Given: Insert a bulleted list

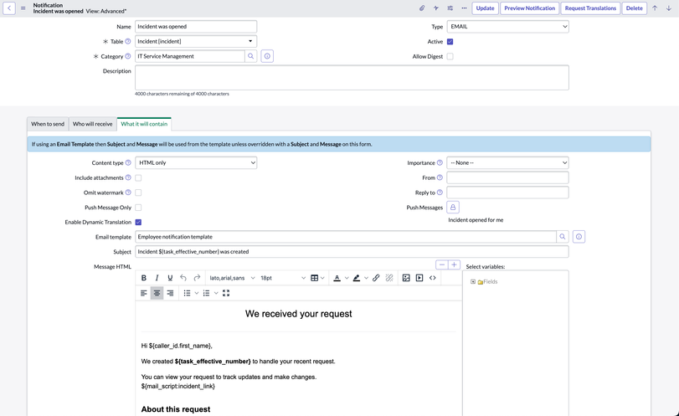Looking at the screenshot, I should (x=187, y=293).
